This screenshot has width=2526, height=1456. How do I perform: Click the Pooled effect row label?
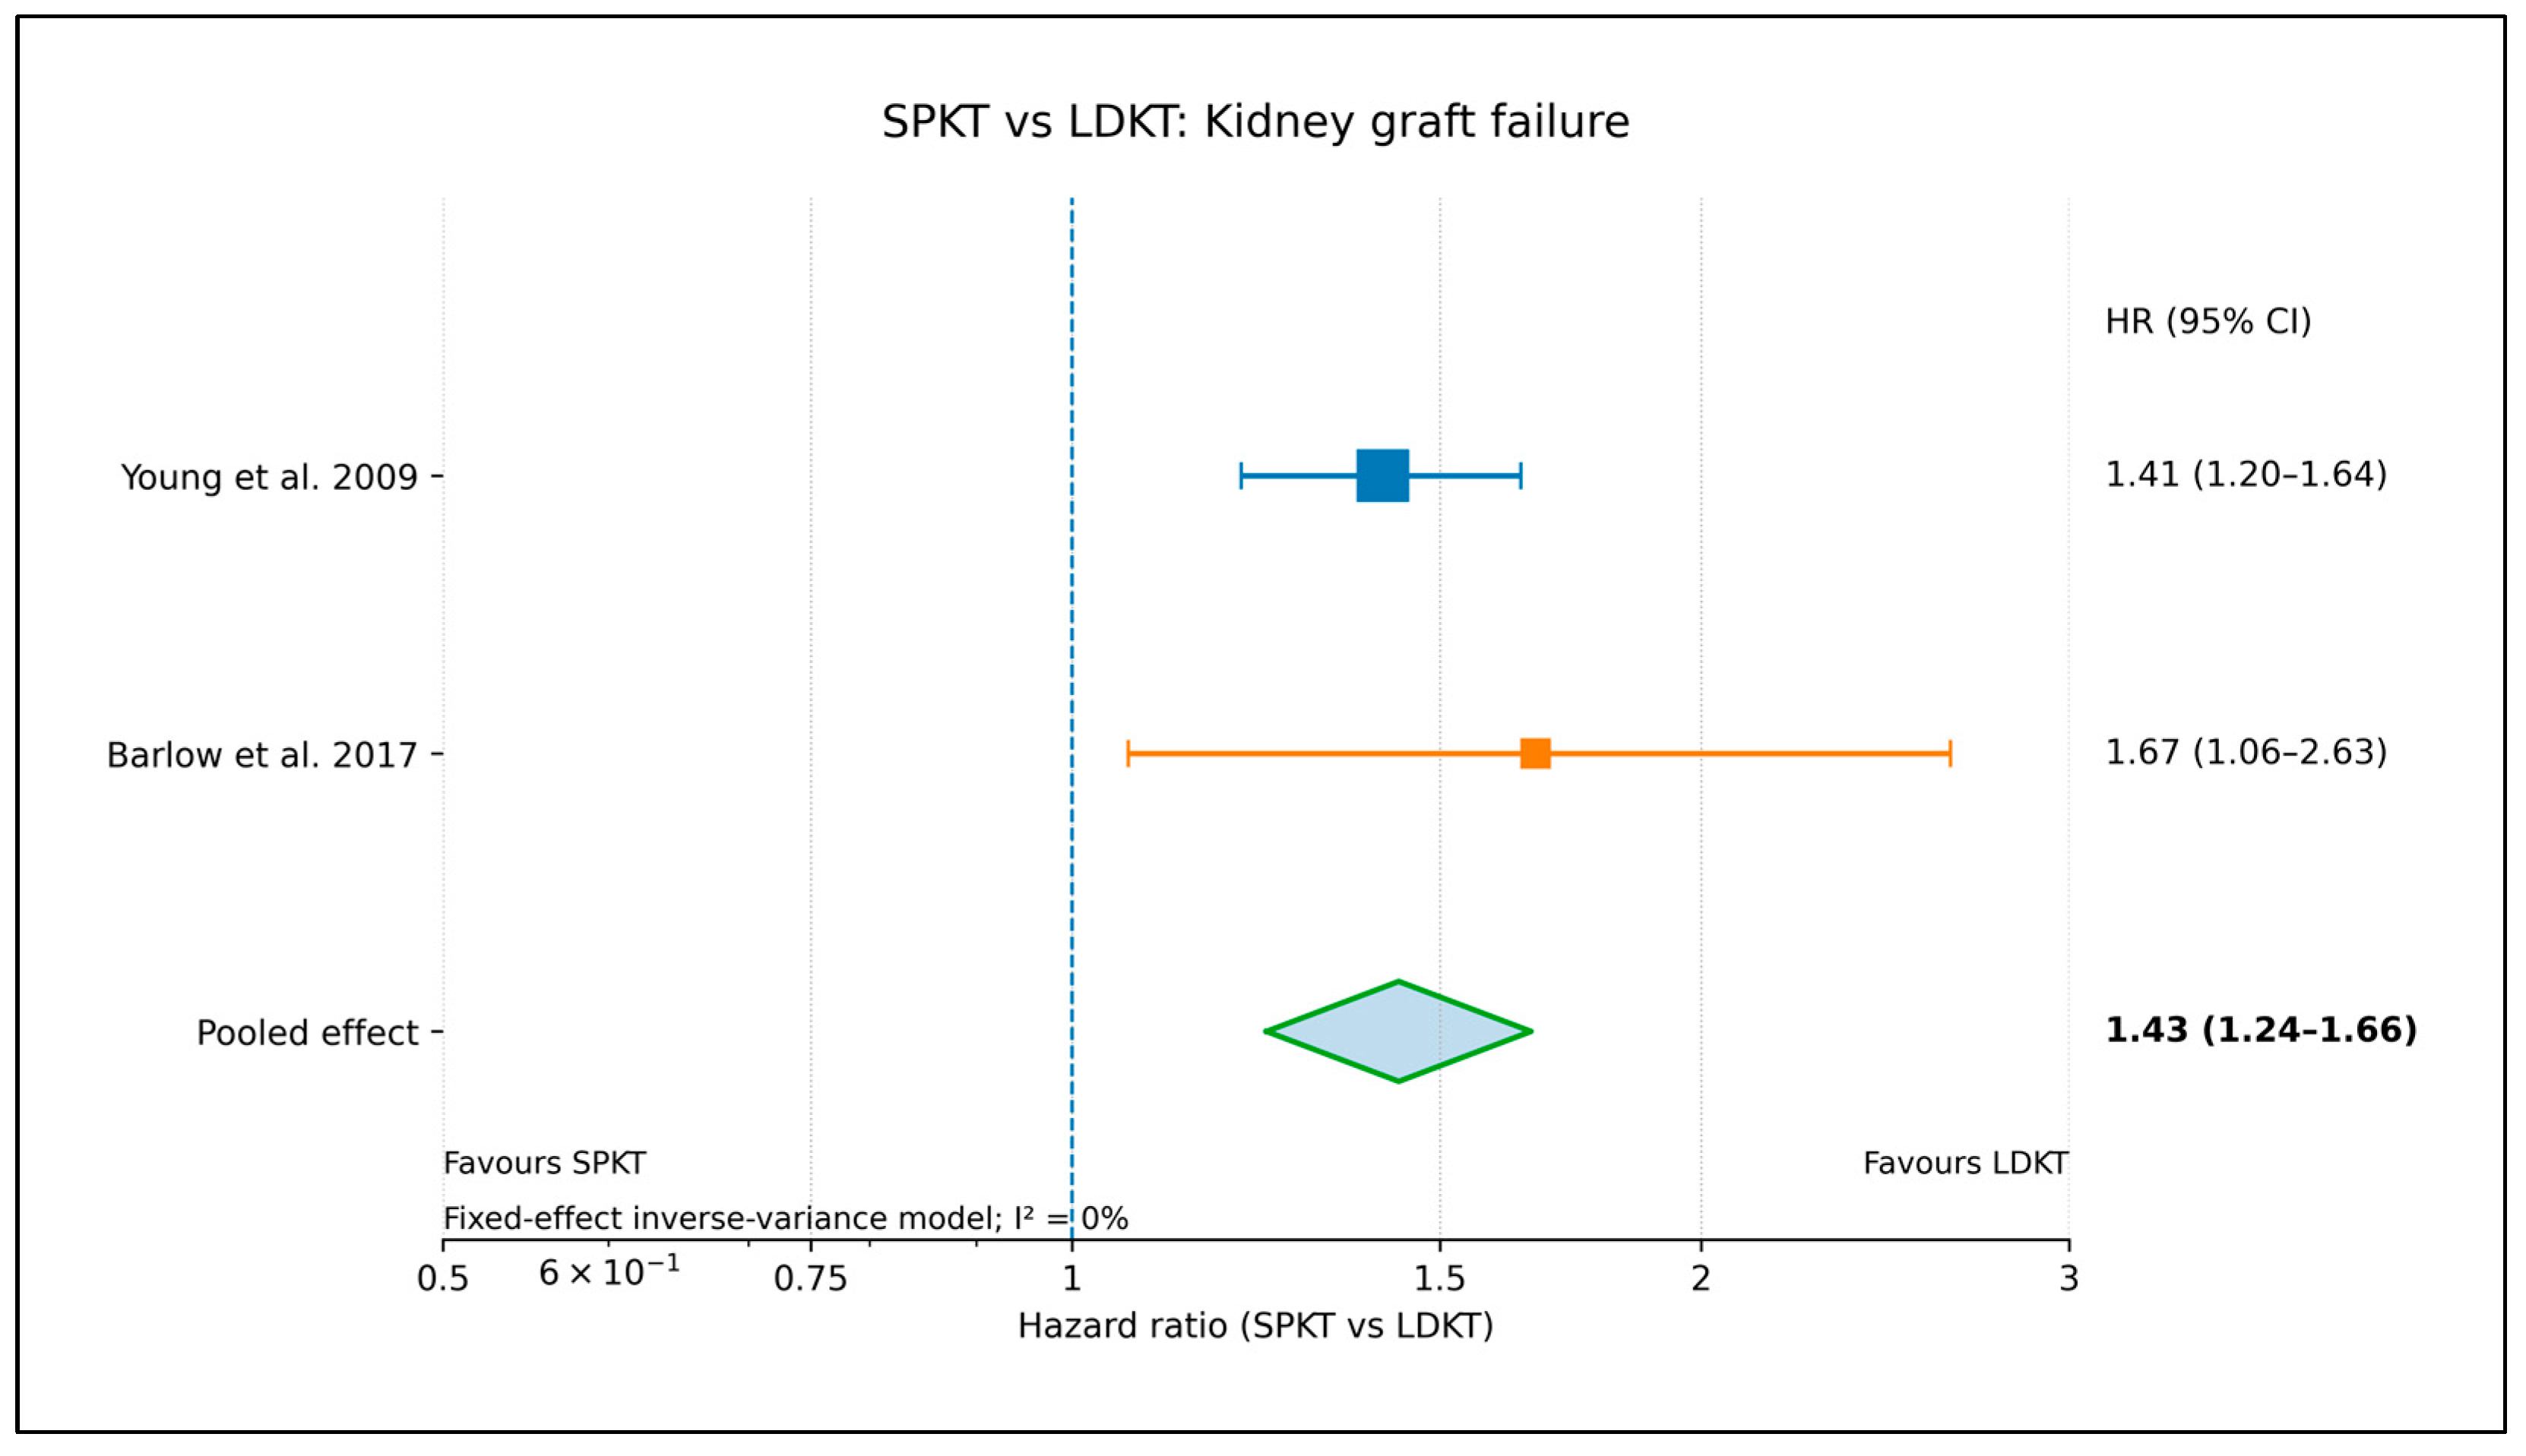point(307,1033)
